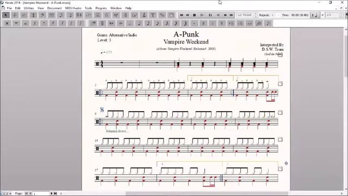Click the record button
The image size is (348, 196).
click(218, 15)
